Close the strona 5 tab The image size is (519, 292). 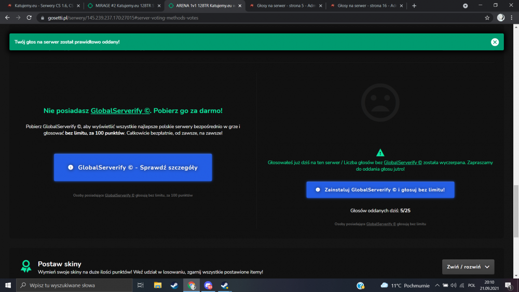321,6
